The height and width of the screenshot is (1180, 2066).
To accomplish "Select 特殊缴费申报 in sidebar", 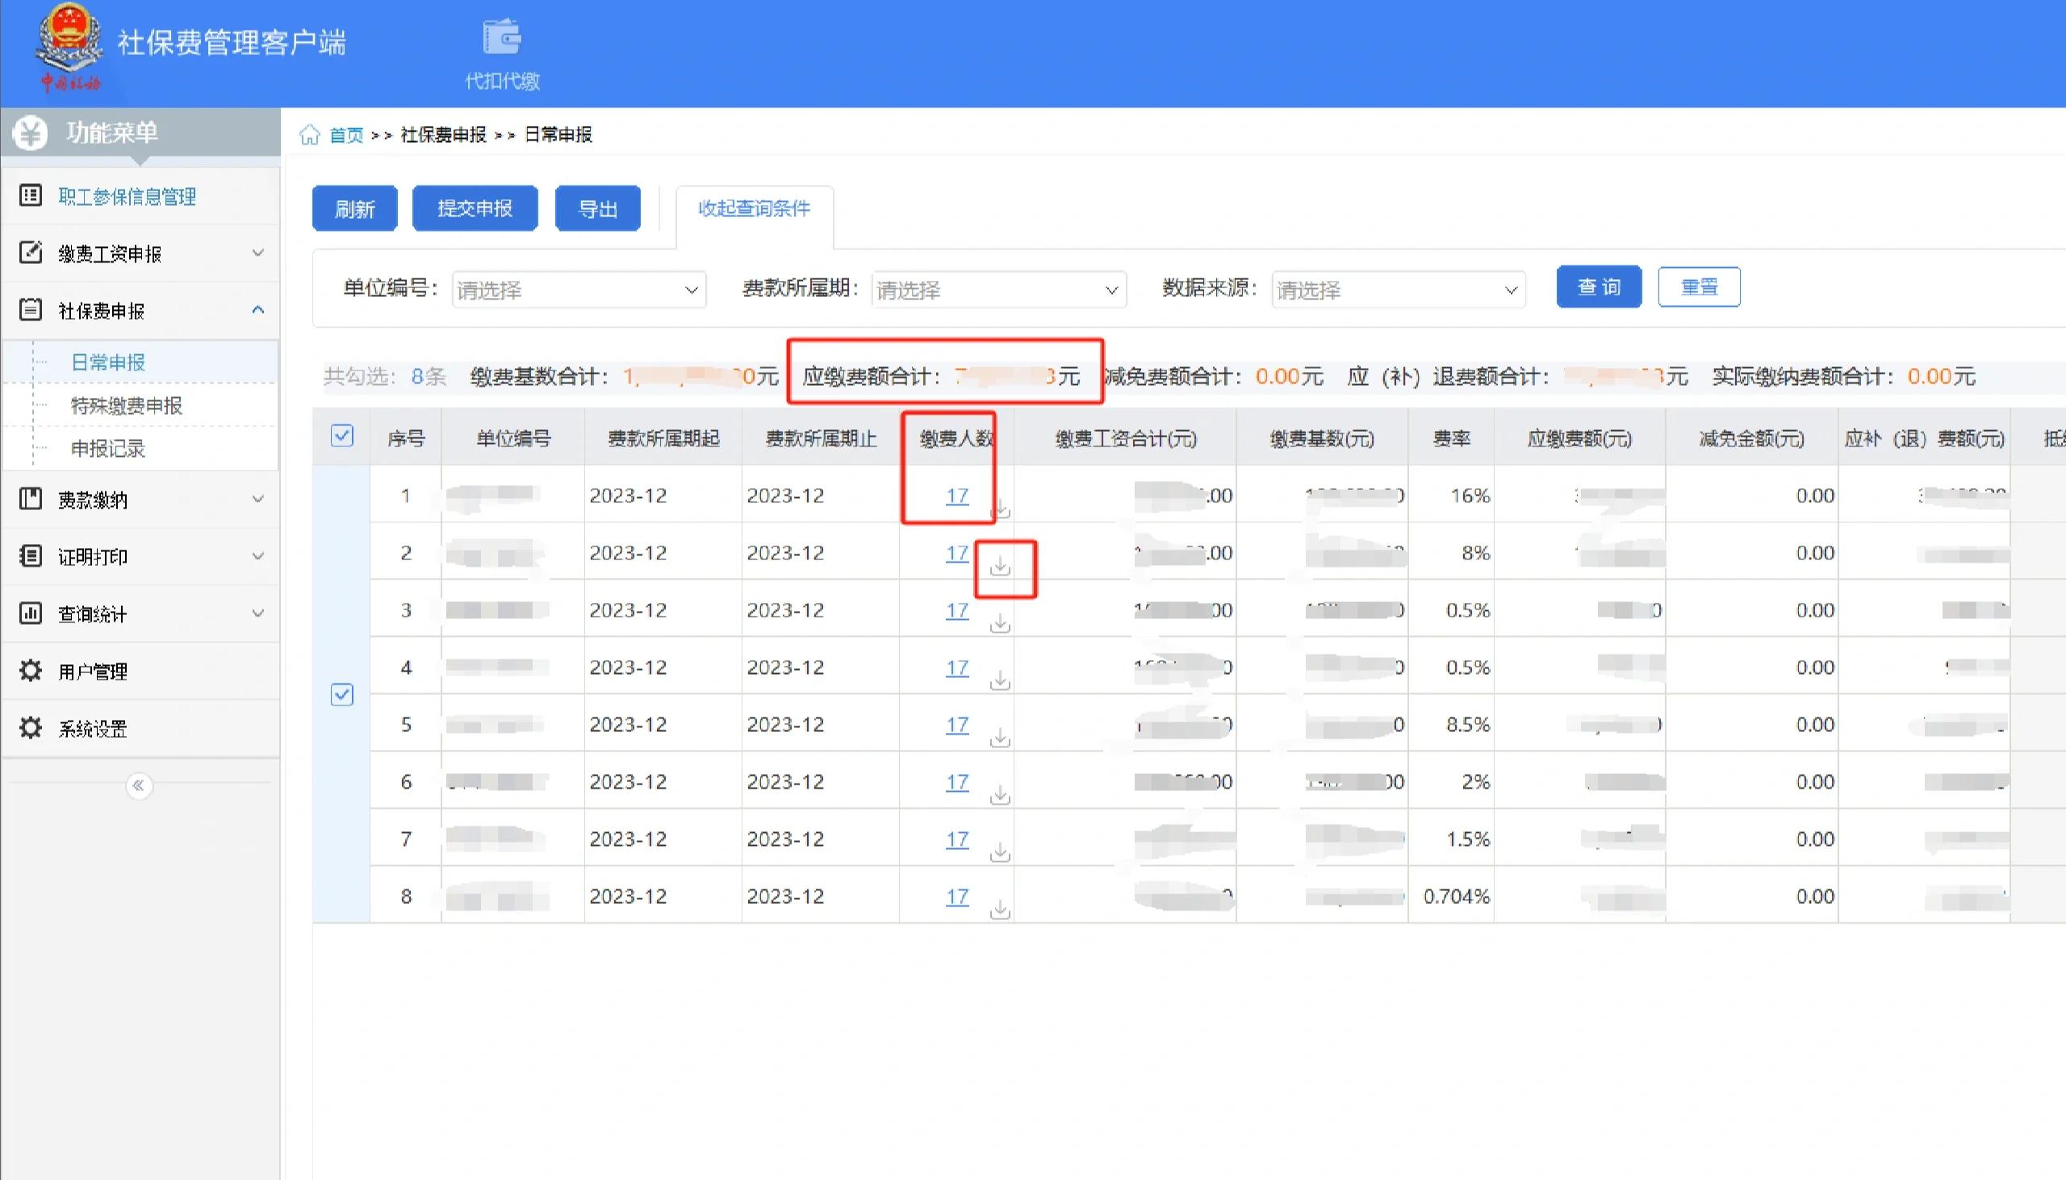I will click(127, 405).
